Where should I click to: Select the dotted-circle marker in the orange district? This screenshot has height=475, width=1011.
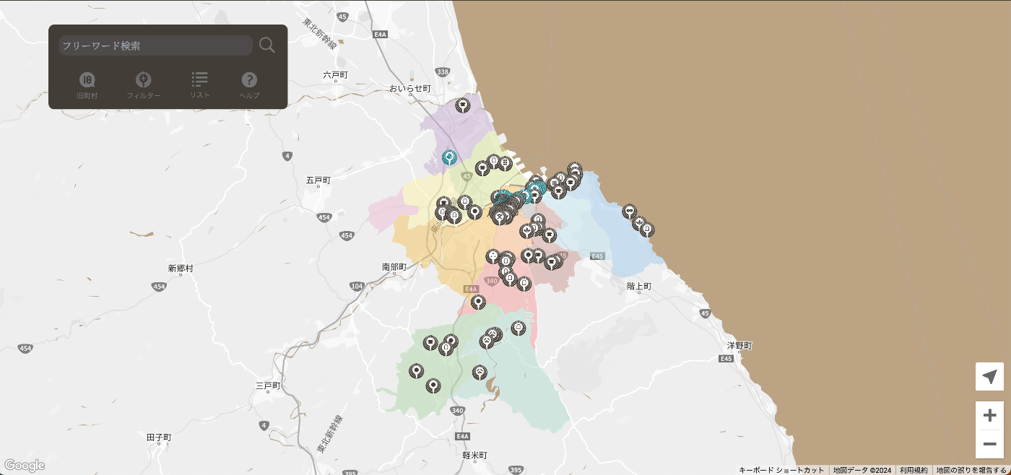coord(493,256)
